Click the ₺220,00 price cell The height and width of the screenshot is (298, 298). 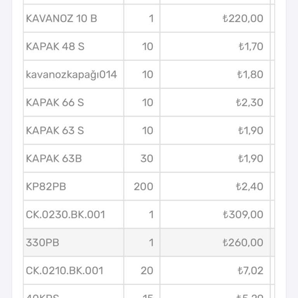click(215, 19)
